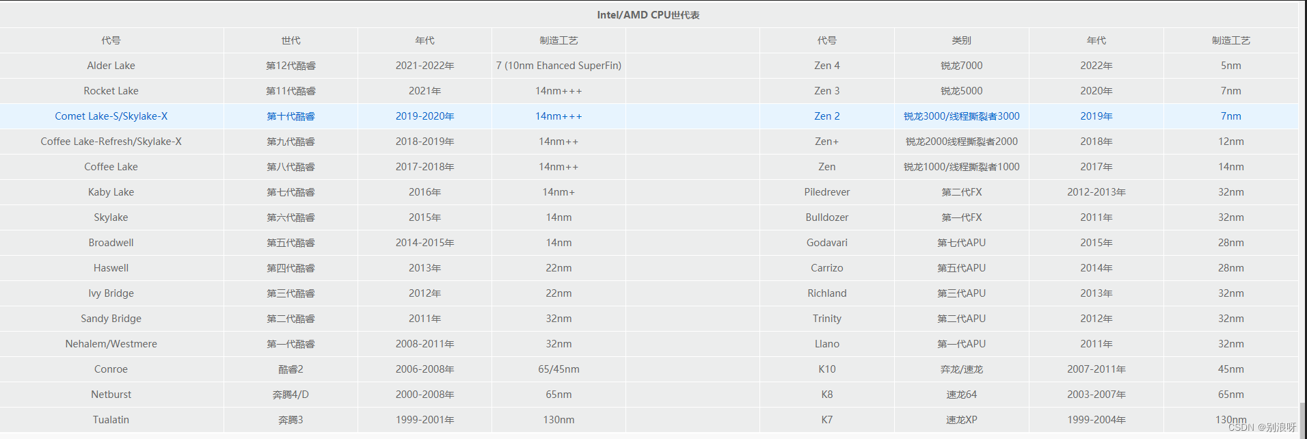
Task: Click the 7 (10nm Ehanced SuperFin) cell
Action: point(558,66)
